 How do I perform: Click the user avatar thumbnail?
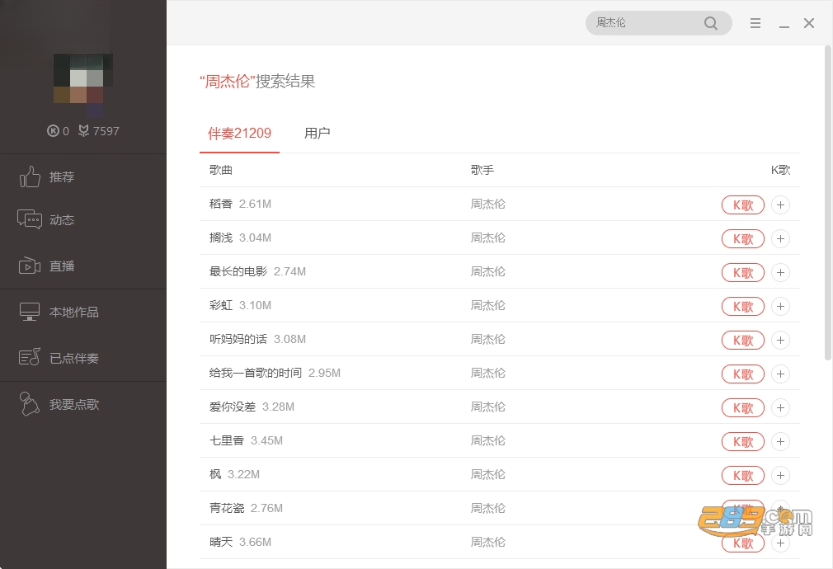click(83, 85)
